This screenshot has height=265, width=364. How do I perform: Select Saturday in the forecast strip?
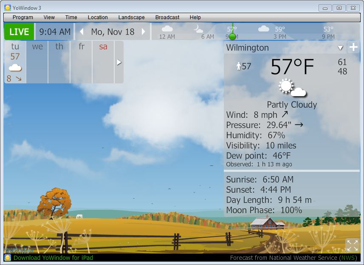(x=103, y=62)
